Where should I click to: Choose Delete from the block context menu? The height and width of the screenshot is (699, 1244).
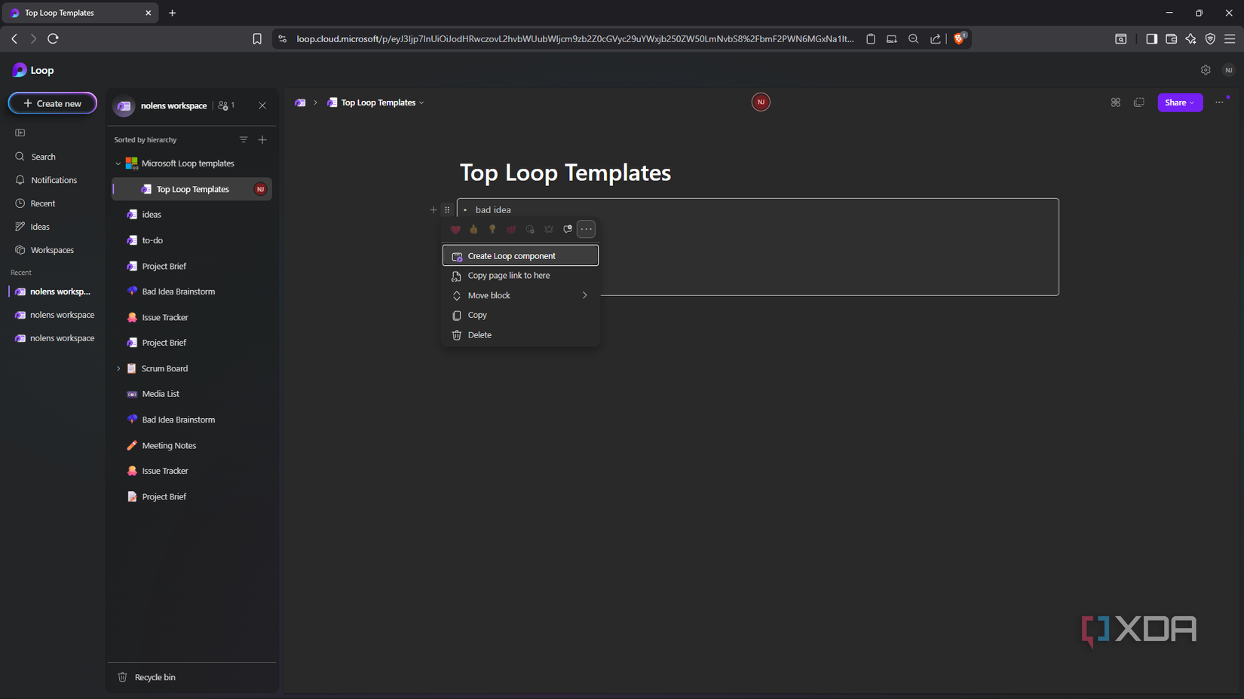(480, 334)
